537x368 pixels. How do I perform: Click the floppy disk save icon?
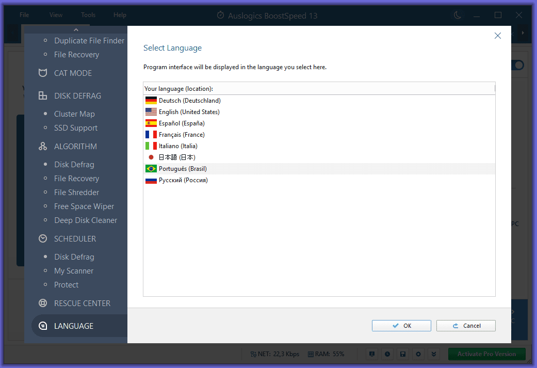[x=403, y=354]
